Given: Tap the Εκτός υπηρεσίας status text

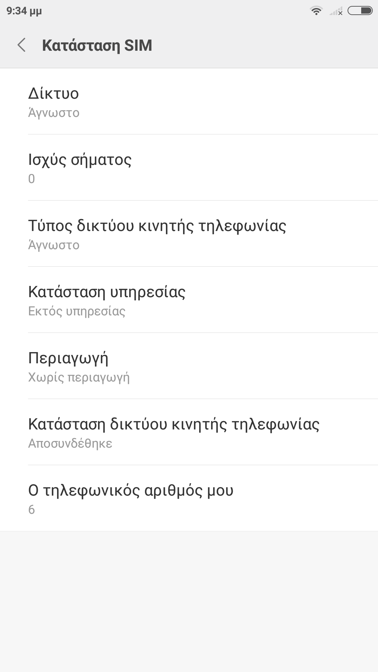Looking at the screenshot, I should click(x=77, y=311).
